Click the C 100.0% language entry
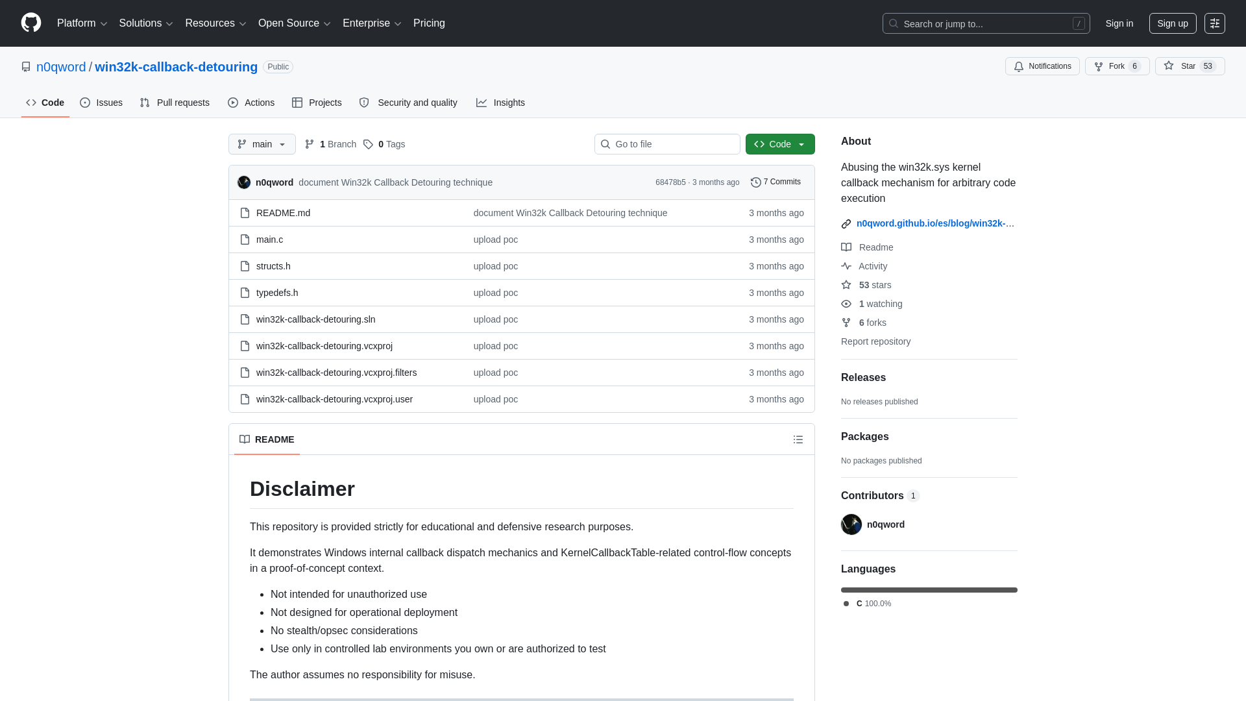 click(867, 604)
